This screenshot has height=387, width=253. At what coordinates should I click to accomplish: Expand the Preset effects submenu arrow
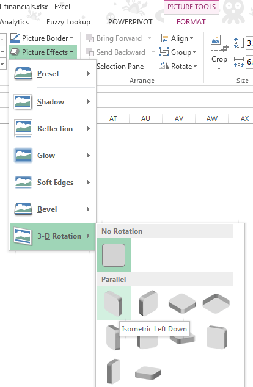[89, 73]
